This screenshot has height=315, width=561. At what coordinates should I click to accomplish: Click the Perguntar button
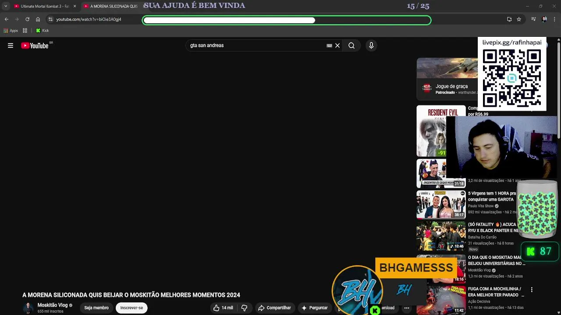tap(314, 308)
